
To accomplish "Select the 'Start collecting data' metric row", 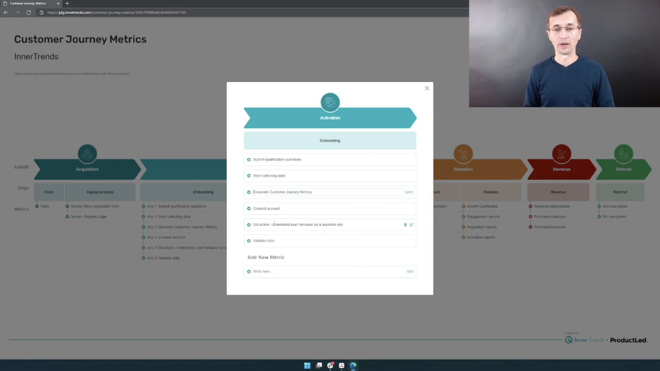I will (330, 175).
